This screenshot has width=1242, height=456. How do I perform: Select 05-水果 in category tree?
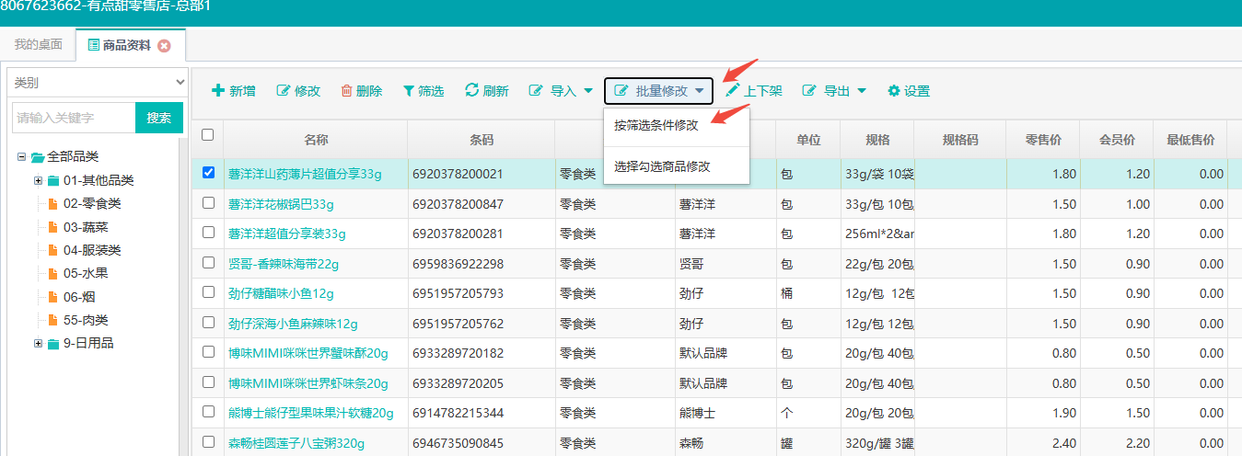tap(86, 273)
